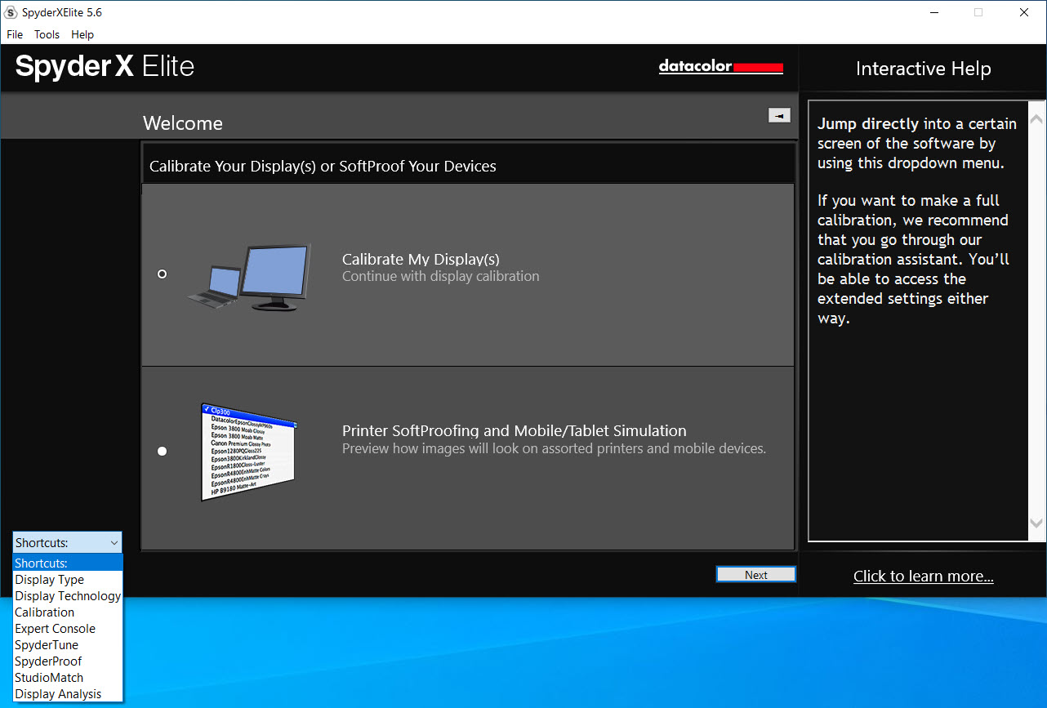
Task: Click the Interactive Help panel title
Action: click(924, 69)
